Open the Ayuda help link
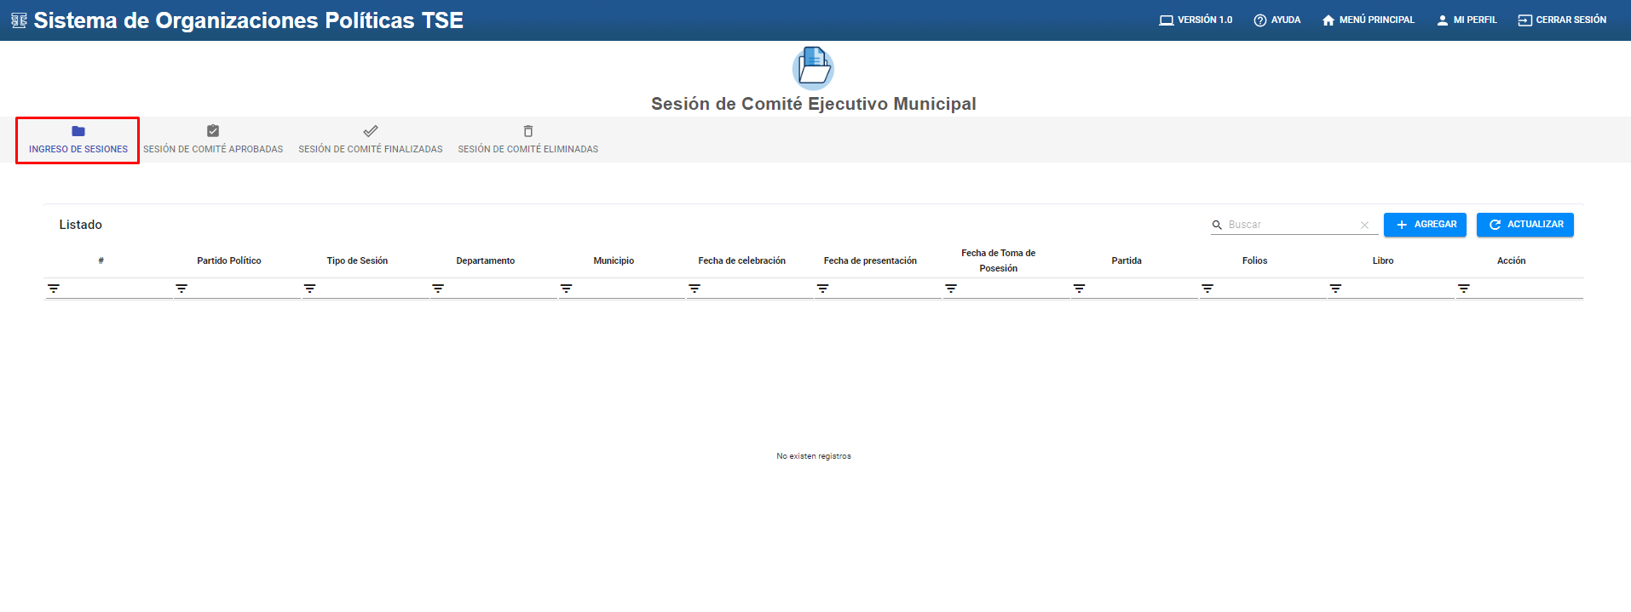The width and height of the screenshot is (1631, 612). click(1277, 20)
